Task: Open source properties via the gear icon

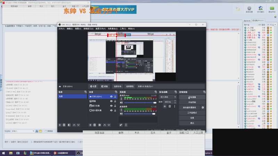Action: coord(100,125)
